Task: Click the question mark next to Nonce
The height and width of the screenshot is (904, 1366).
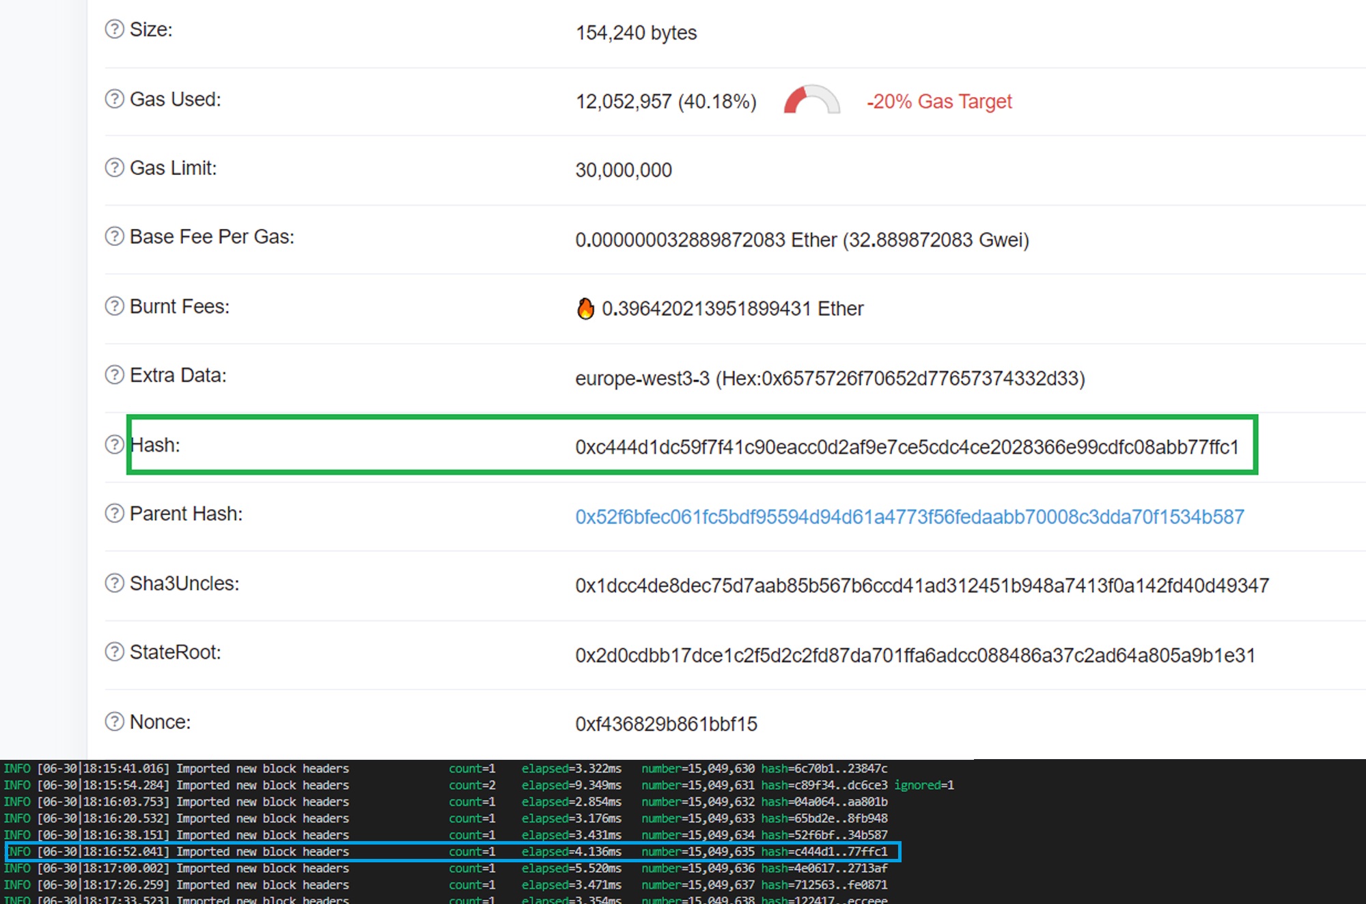Action: 114,722
